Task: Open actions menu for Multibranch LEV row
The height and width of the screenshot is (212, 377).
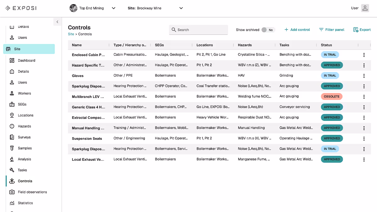Action: (x=364, y=96)
